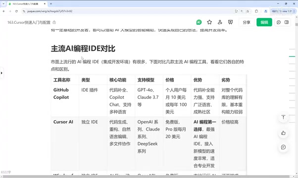Open the add collaborator icon

tap(220, 22)
